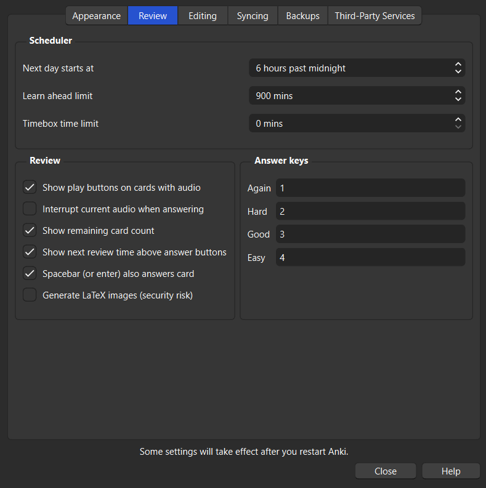The image size is (486, 488).
Task: Click the Hard answer key field
Action: (x=370, y=211)
